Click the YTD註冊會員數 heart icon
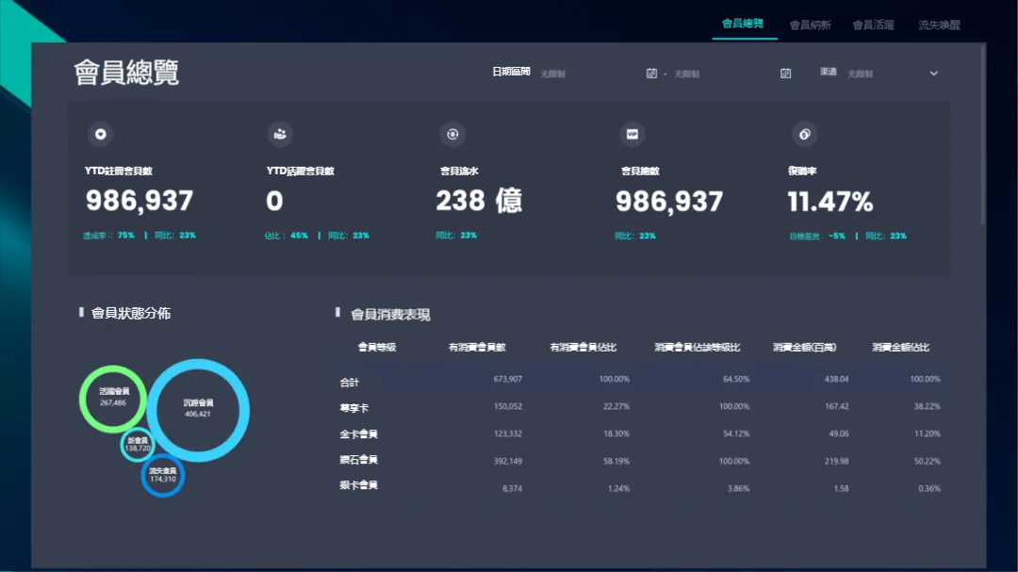 (101, 135)
